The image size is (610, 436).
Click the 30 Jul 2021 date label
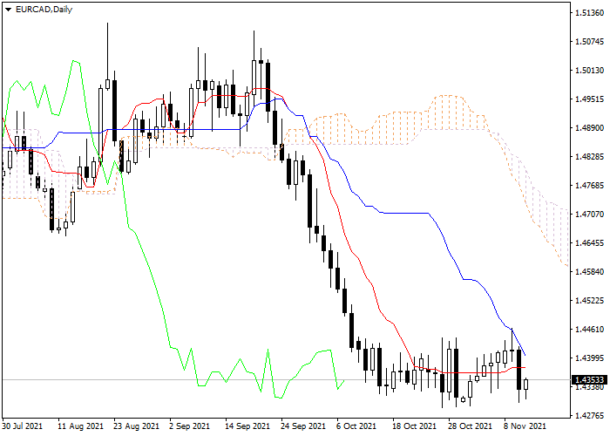pyautogui.click(x=23, y=426)
